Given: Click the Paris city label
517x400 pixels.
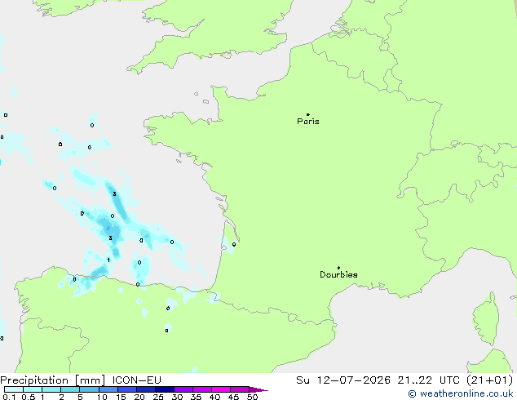Looking at the screenshot, I should pos(308,122).
